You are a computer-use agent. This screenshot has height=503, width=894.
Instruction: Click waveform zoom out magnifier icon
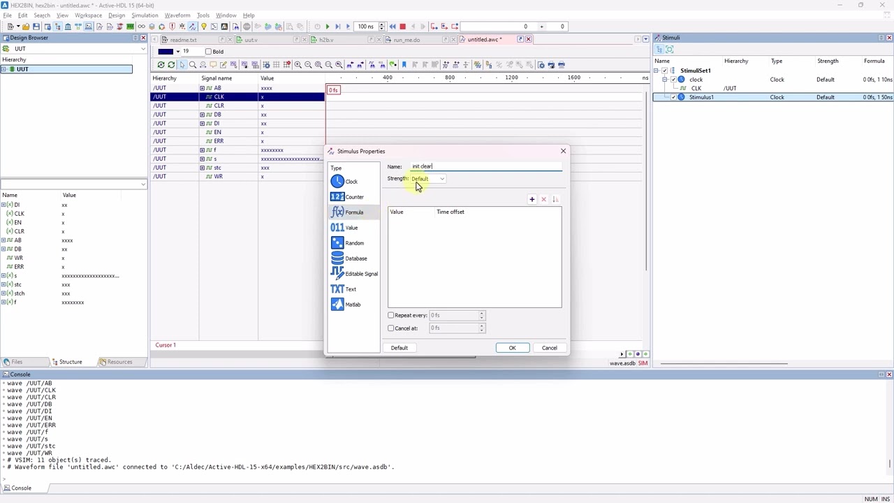[308, 65]
